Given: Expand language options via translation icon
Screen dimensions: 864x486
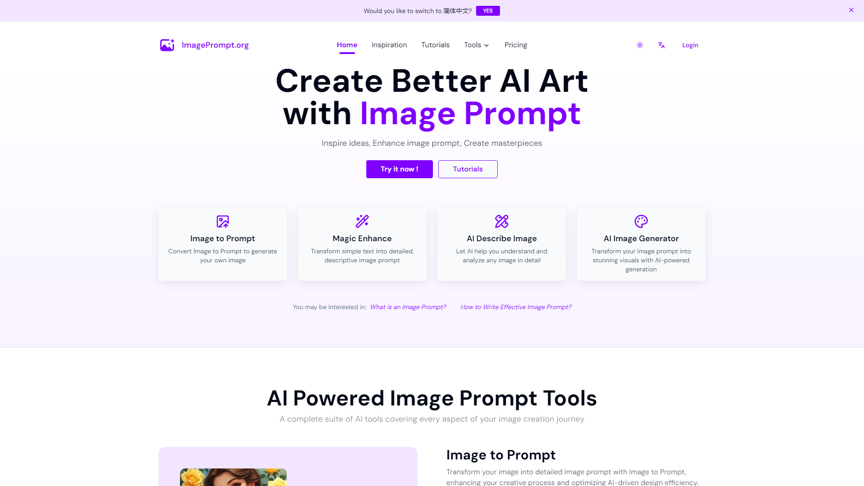Looking at the screenshot, I should [661, 45].
